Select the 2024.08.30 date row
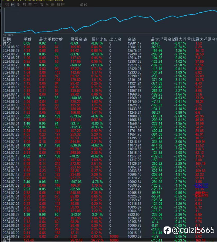Image resolution: width=217 pixels, height=243 pixels. 108,47
